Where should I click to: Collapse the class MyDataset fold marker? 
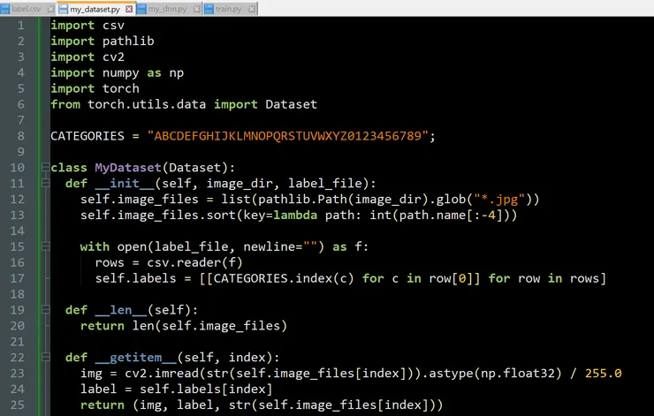point(45,168)
